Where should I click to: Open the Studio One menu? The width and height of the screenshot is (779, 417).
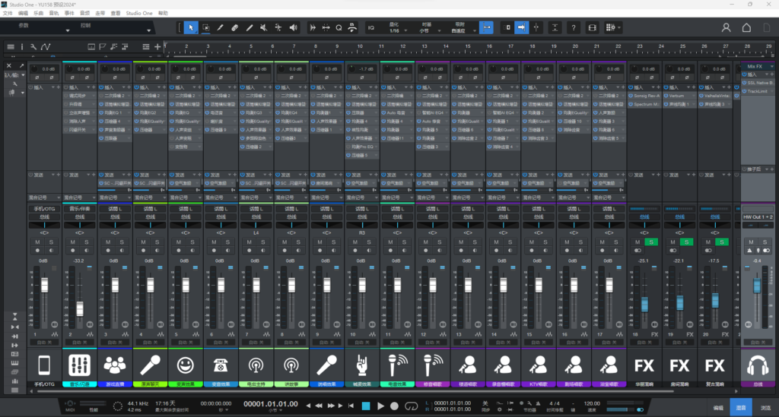click(x=138, y=14)
